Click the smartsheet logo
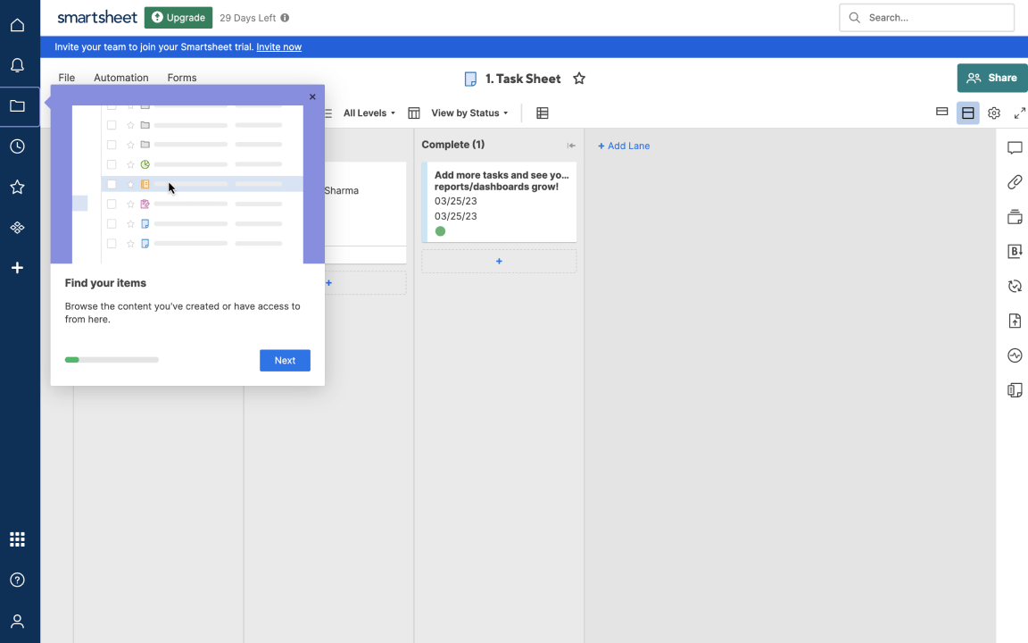 pyautogui.click(x=97, y=17)
